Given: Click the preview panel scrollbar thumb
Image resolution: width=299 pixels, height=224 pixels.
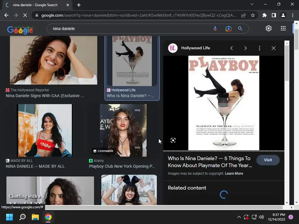Looking at the screenshot, I should [287, 63].
